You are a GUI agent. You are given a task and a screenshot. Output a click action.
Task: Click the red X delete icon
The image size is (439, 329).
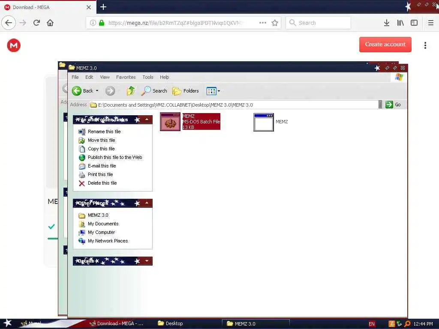[82, 183]
